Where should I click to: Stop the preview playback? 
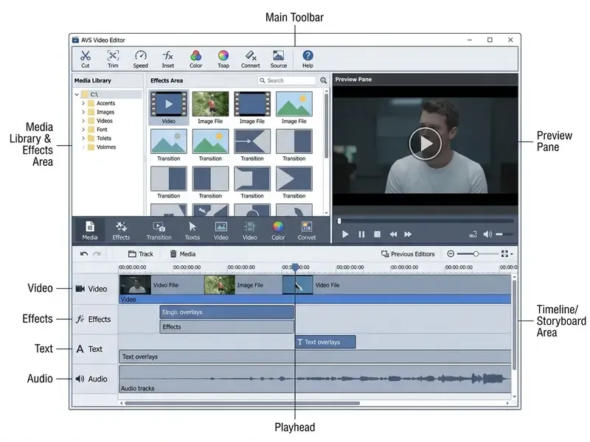click(x=377, y=234)
